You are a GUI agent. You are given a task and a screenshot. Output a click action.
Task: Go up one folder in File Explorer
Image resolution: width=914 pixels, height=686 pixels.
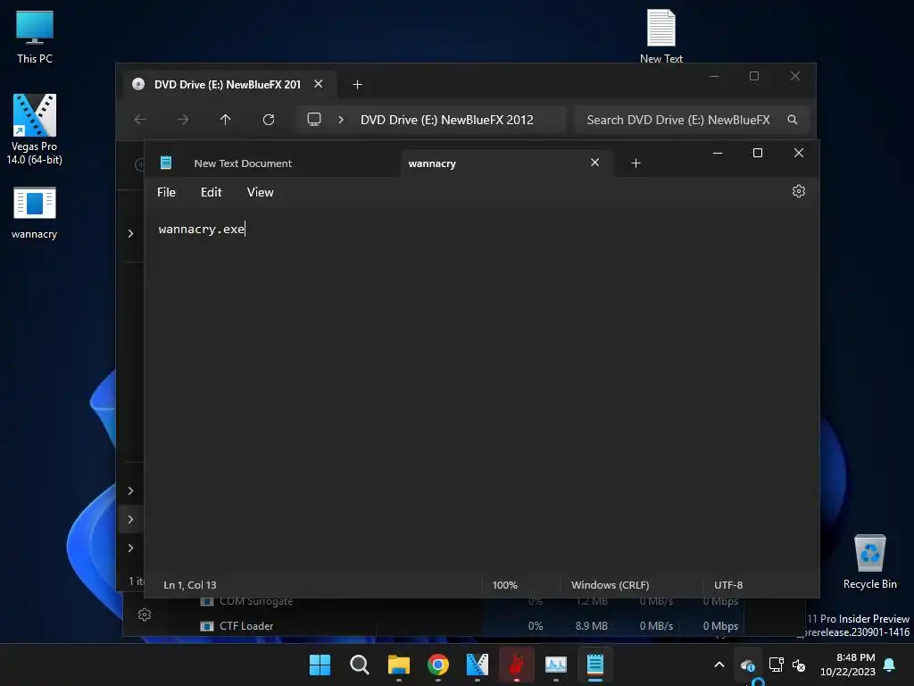tap(226, 120)
